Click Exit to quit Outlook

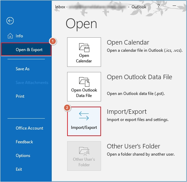point(19,169)
